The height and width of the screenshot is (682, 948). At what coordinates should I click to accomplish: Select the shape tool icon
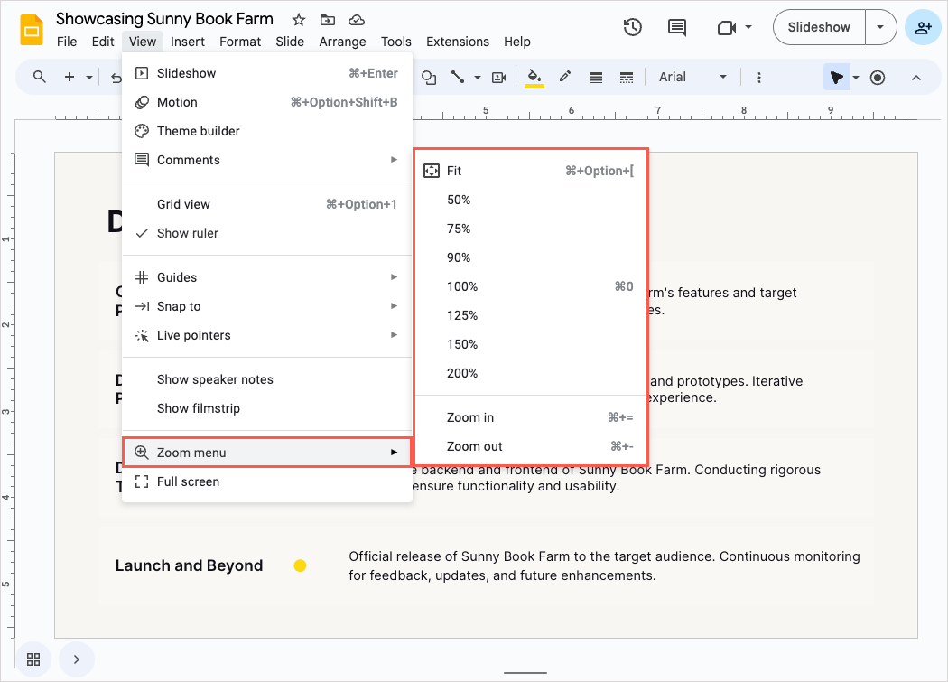click(429, 77)
